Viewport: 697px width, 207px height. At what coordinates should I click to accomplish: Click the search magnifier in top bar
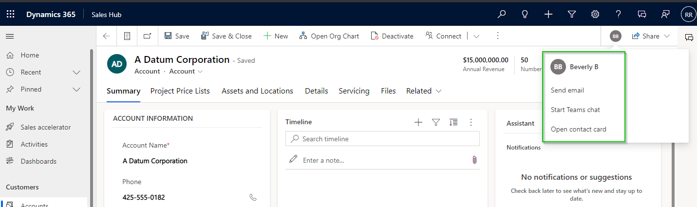(502, 14)
